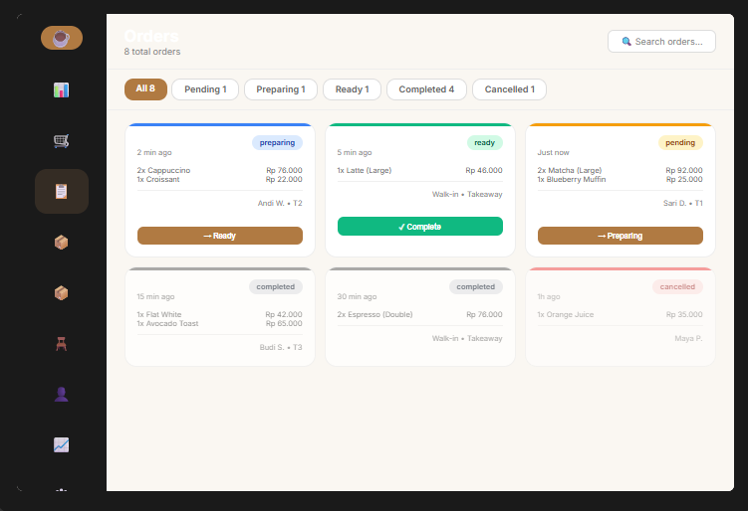Viewport: 748px width, 511px height.
Task: Click the Search orders field
Action: [661, 42]
